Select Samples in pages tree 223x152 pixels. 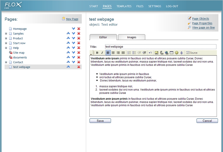pyautogui.click(x=18, y=34)
